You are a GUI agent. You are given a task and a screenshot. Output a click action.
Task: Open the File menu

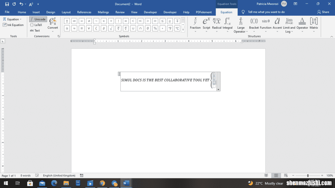pos(7,12)
